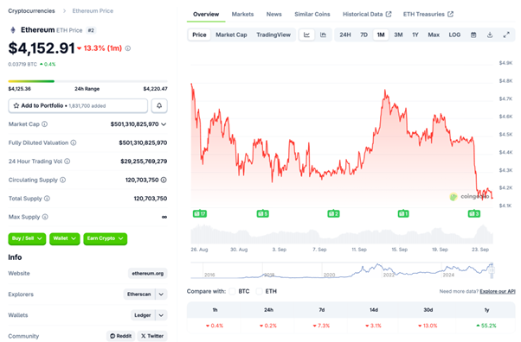Open the Buy / Sell dropdown

click(27, 238)
